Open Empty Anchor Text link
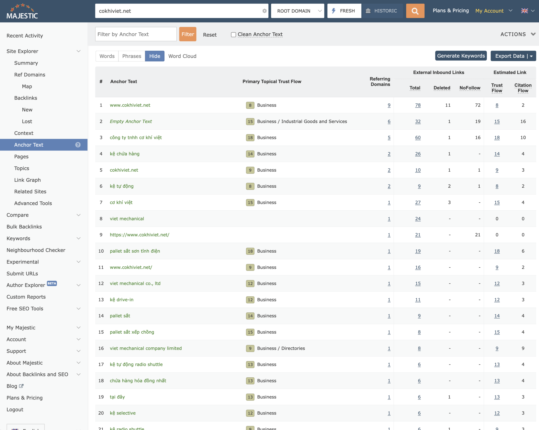 click(131, 121)
